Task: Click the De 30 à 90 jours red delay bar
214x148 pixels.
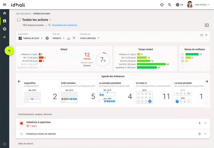Action: click(x=40, y=61)
